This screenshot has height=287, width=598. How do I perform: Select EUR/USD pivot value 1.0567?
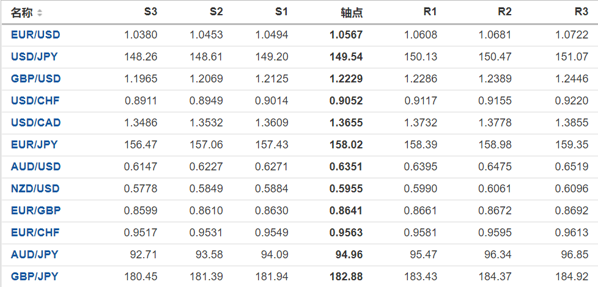click(x=346, y=35)
